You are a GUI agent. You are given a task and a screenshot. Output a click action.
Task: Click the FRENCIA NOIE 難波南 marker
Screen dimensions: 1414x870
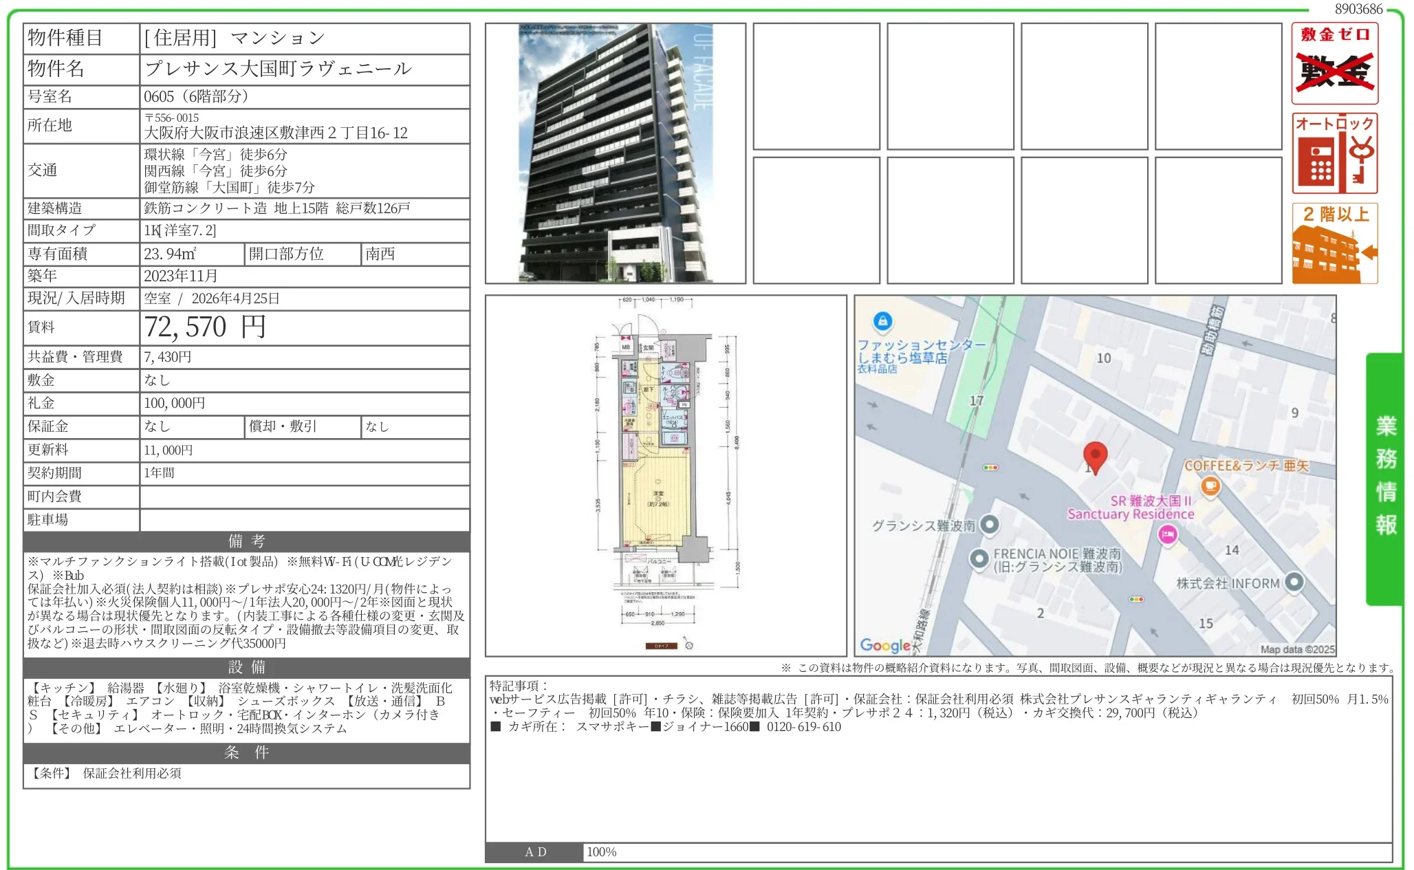click(x=979, y=560)
